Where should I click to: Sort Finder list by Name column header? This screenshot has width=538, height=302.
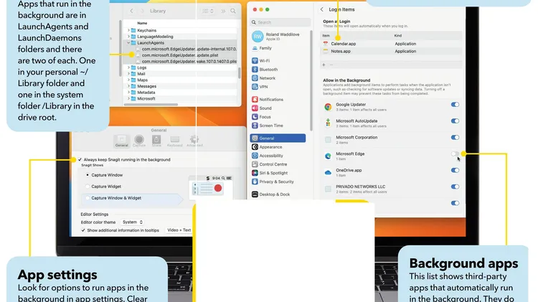142,24
